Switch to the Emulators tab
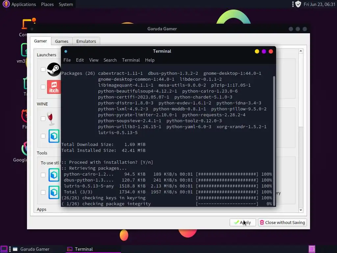The image size is (337, 253). [x=86, y=41]
